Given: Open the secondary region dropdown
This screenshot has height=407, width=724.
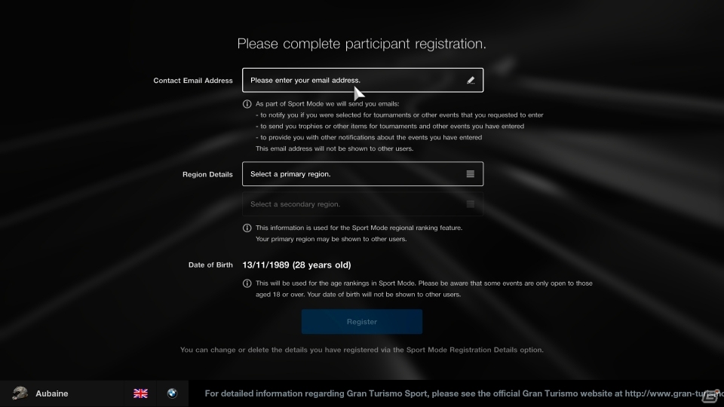Looking at the screenshot, I should point(363,204).
